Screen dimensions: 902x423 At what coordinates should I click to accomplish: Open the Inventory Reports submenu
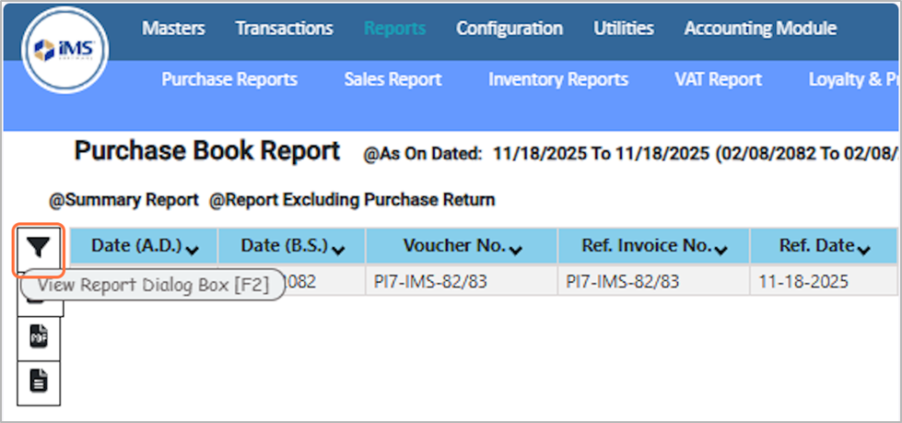click(558, 79)
